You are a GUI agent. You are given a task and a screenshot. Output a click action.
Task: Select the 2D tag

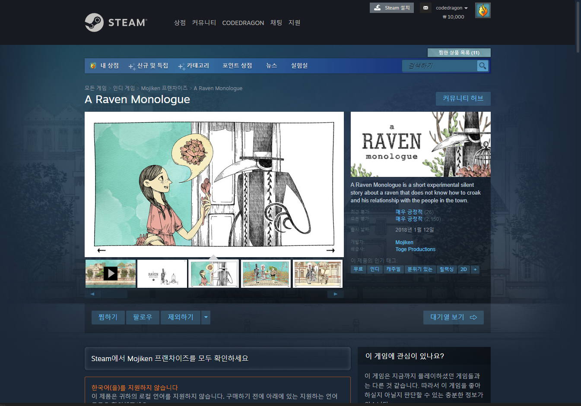pos(464,269)
